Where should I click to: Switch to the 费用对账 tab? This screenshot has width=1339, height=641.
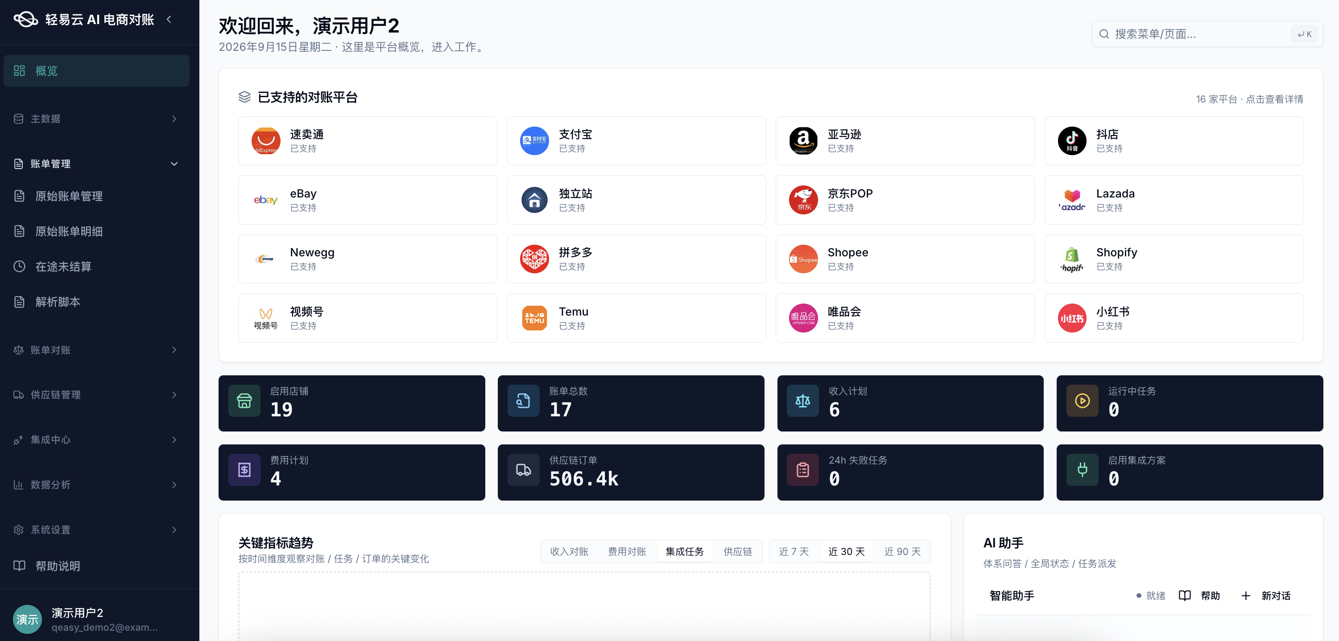[627, 552]
